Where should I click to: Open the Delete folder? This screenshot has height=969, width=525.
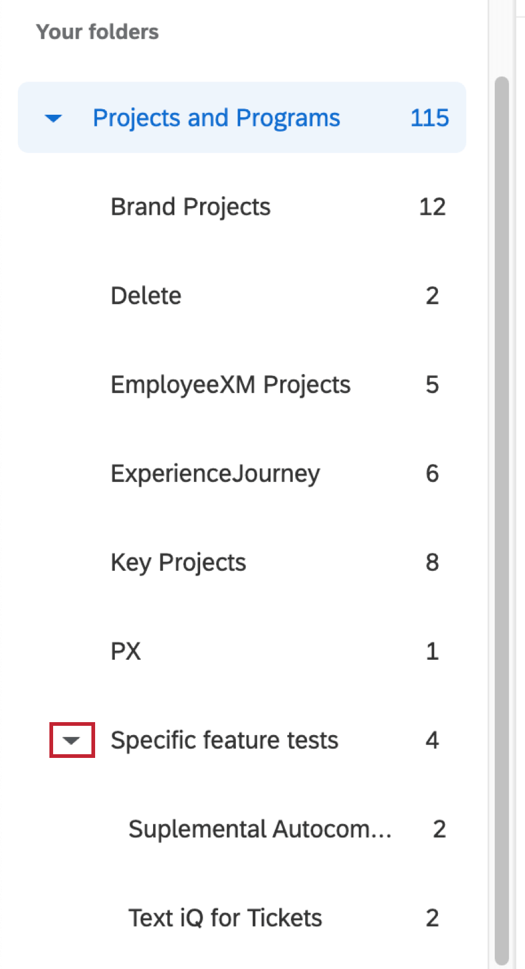click(x=146, y=295)
